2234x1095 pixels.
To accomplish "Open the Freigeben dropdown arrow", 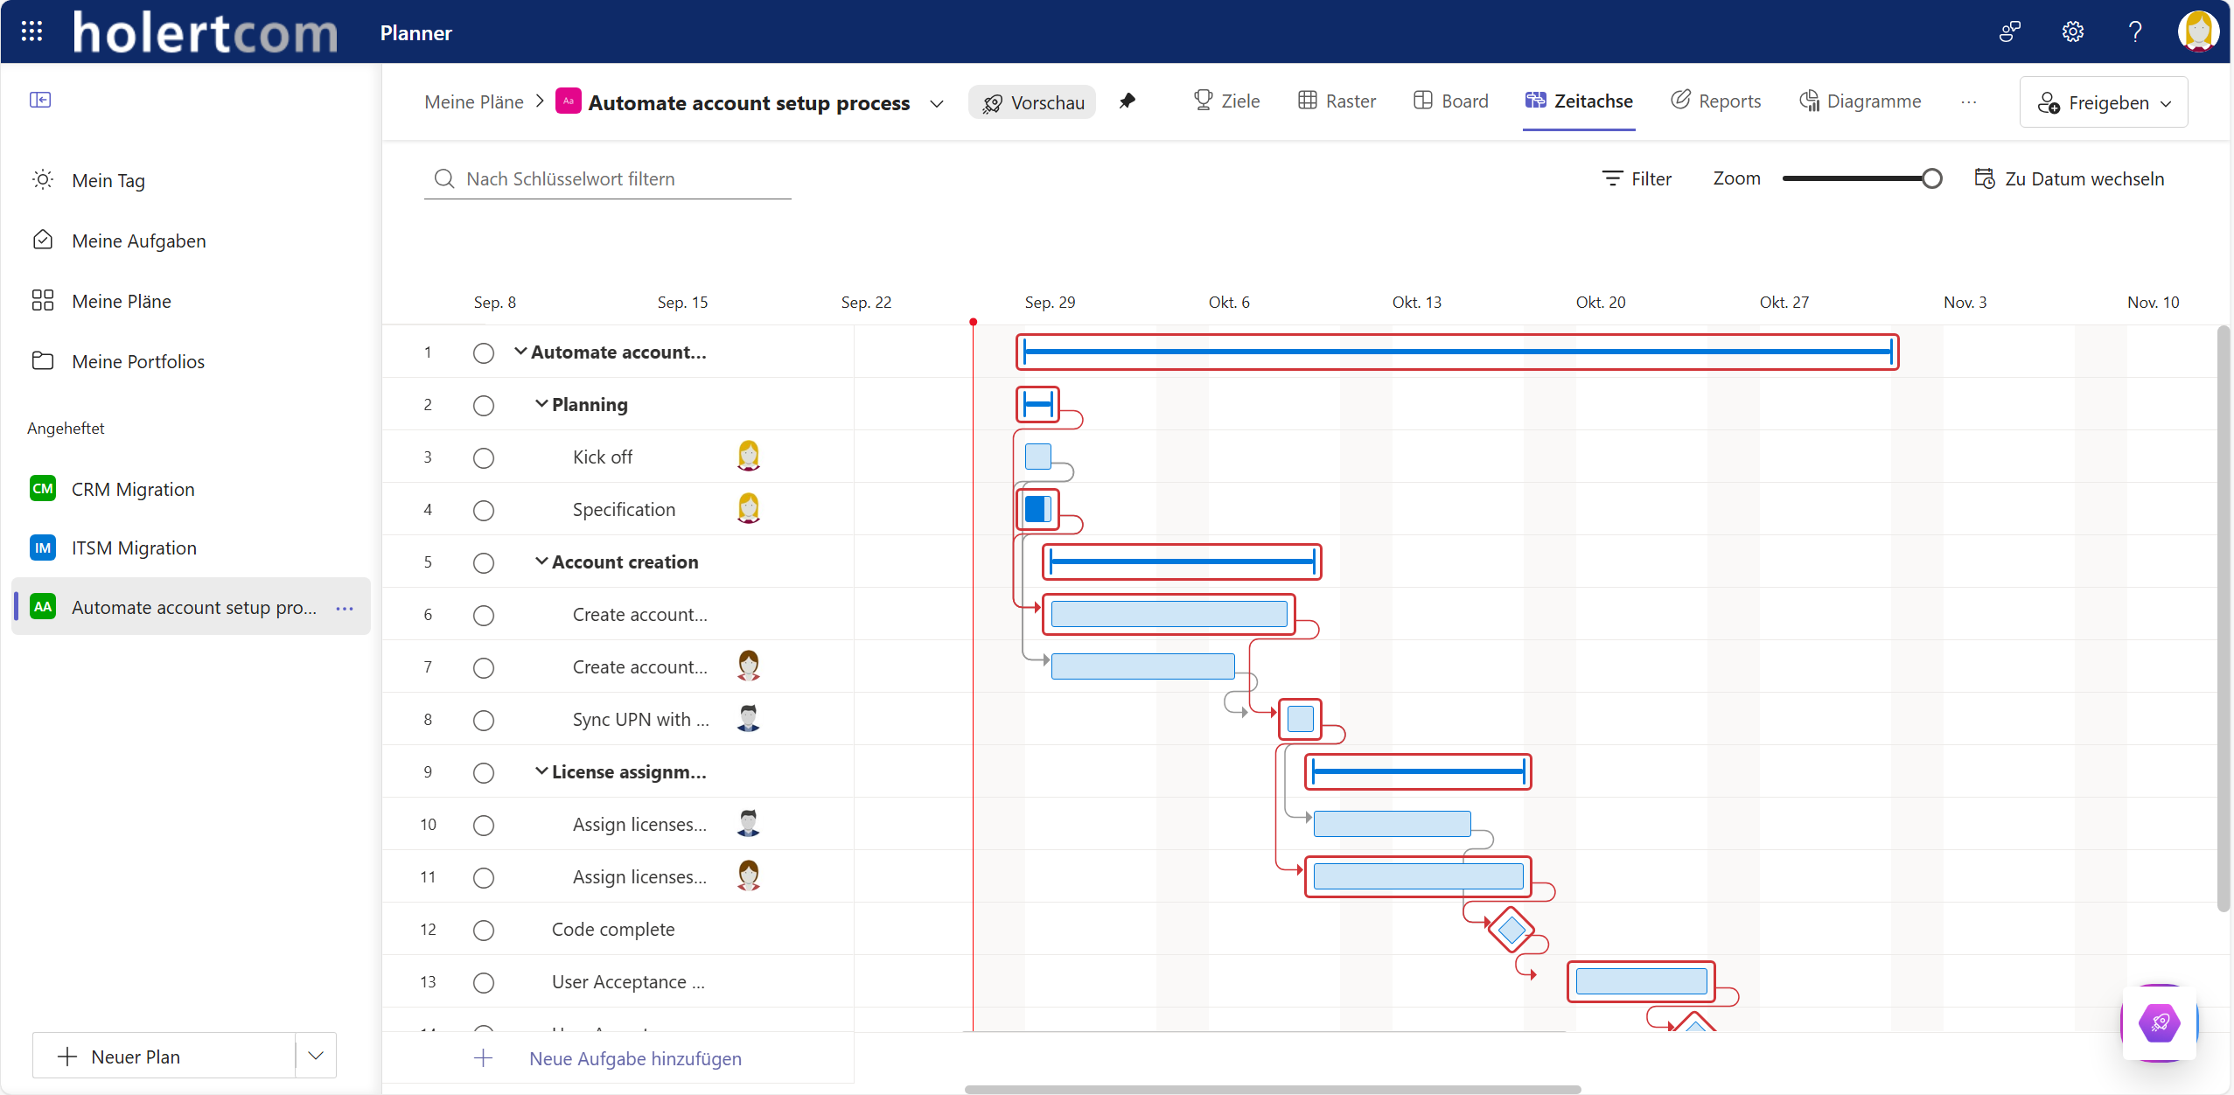I will [x=2167, y=102].
